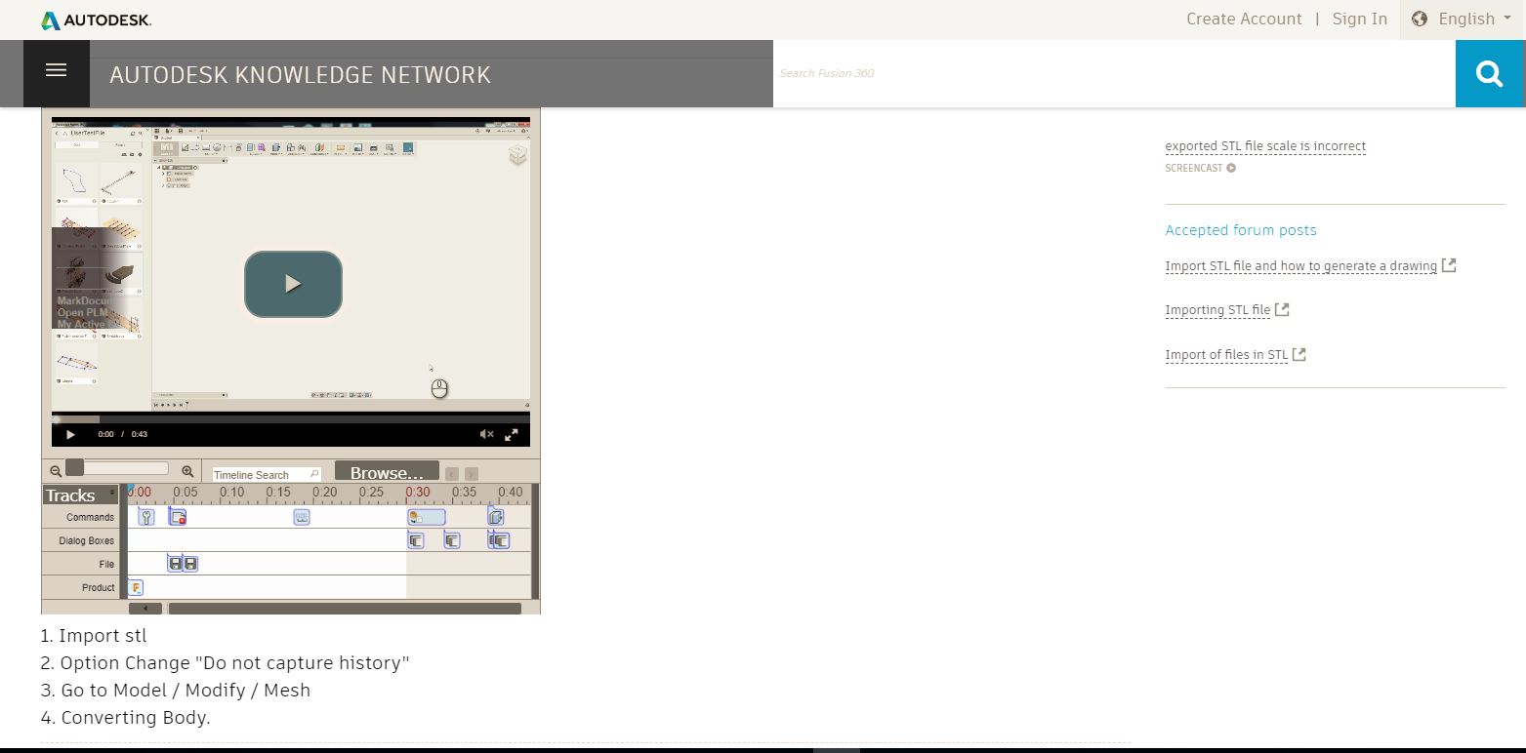This screenshot has height=753, width=1526.
Task: Click external link icon beside 'generate a drawing'
Action: pos(1449,264)
